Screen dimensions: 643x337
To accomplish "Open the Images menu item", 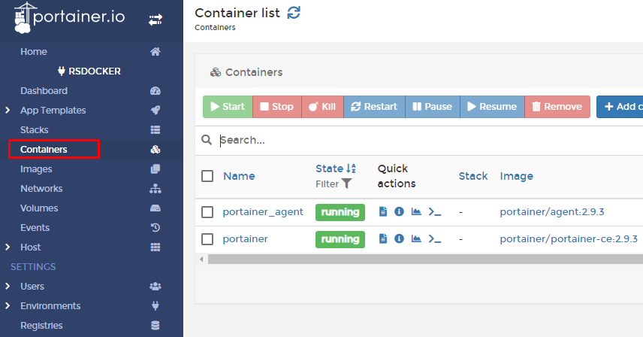I will click(x=36, y=169).
